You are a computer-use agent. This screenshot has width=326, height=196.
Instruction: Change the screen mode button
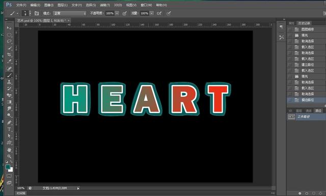9,183
